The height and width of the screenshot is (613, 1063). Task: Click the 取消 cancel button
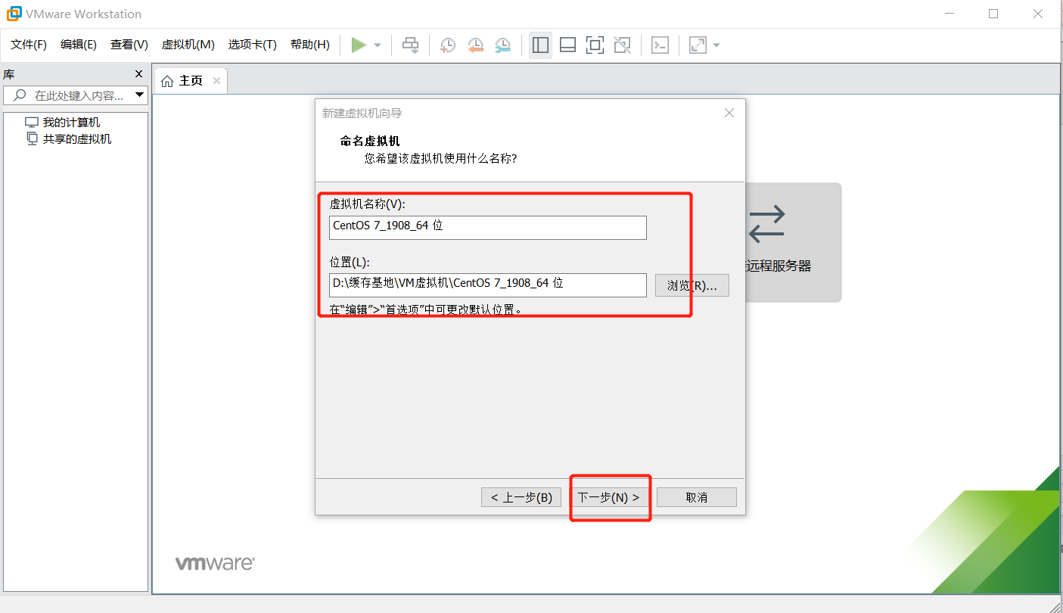coord(697,497)
